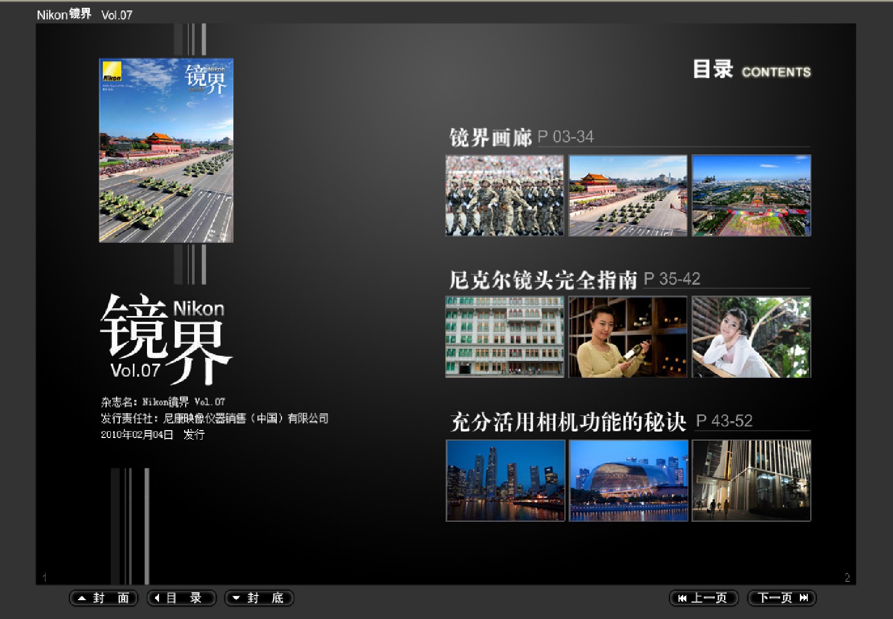Viewport: 893px width, 619px height.
Task: Open the night building facade thumbnail
Action: 751,480
